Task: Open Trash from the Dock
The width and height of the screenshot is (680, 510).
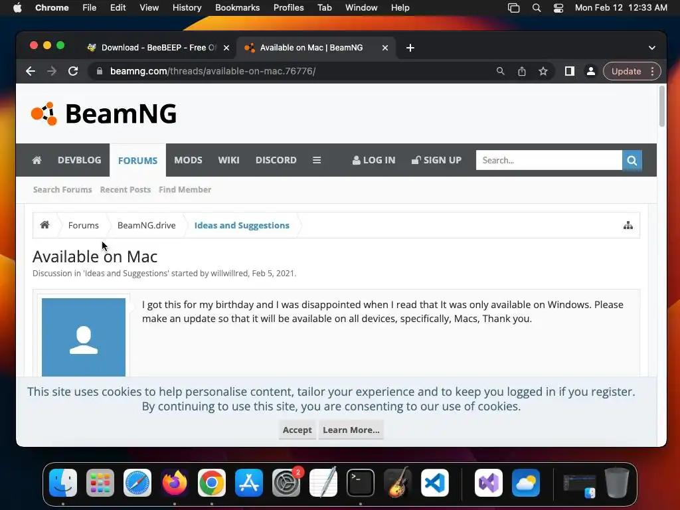Action: pos(617,483)
